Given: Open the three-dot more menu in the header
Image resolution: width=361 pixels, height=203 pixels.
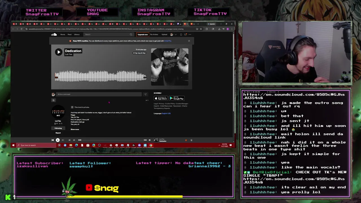Looking at the screenshot, I should click(x=190, y=34).
